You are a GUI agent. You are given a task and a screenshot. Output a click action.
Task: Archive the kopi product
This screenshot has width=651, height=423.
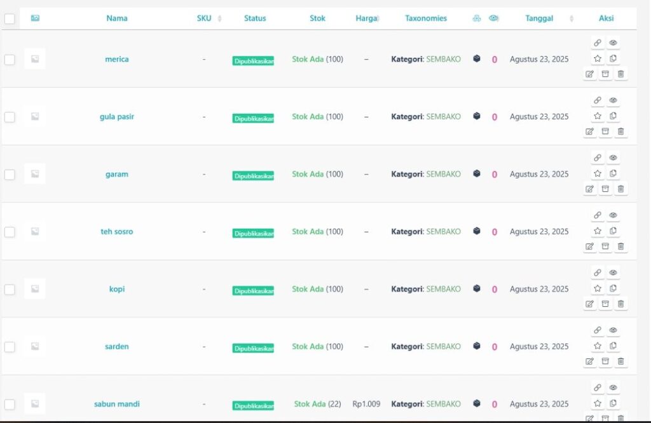[x=605, y=304]
